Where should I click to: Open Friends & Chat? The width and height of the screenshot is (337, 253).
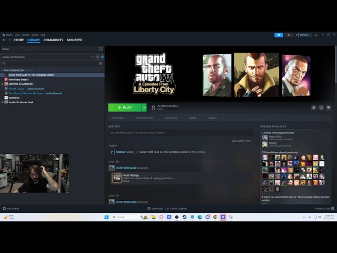[x=324, y=209]
